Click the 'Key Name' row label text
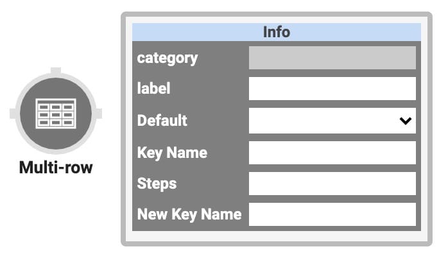 [x=172, y=153]
